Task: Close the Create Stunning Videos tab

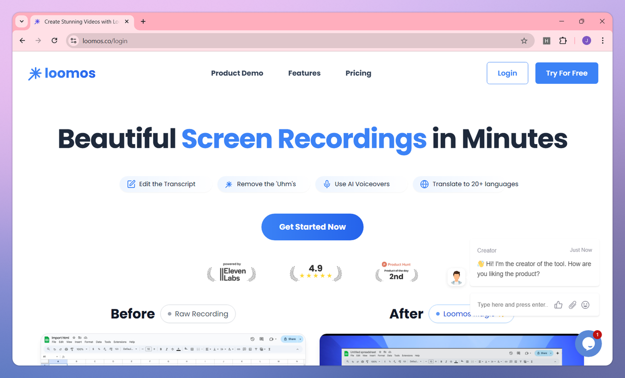Action: (x=127, y=22)
